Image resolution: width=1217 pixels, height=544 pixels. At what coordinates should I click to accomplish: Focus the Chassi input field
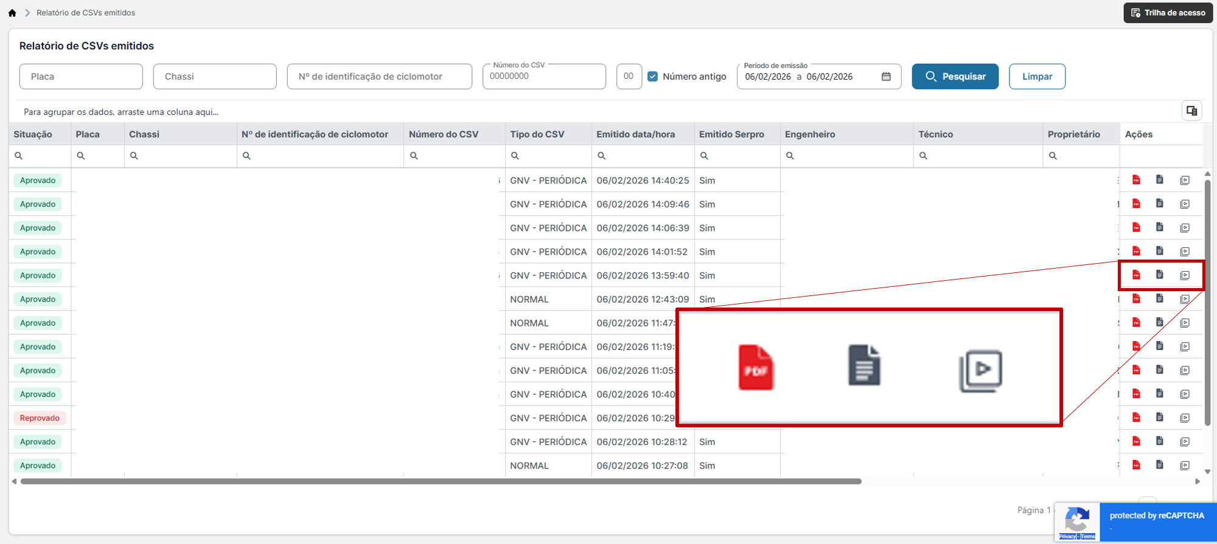215,77
